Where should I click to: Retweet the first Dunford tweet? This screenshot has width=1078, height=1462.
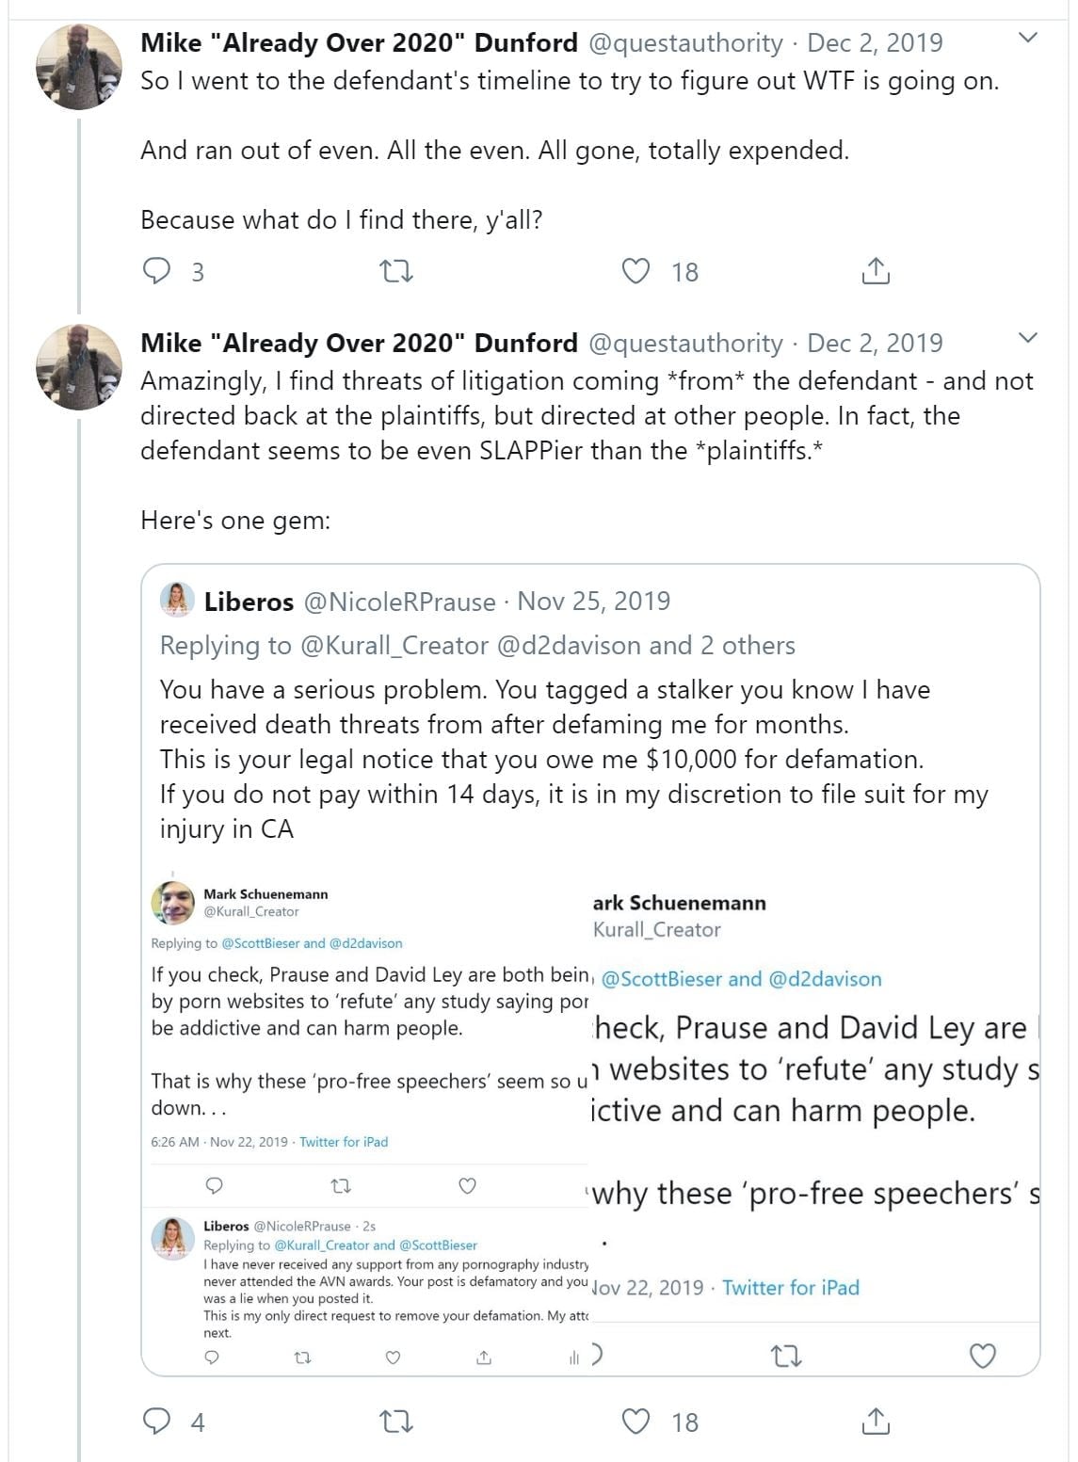[395, 272]
